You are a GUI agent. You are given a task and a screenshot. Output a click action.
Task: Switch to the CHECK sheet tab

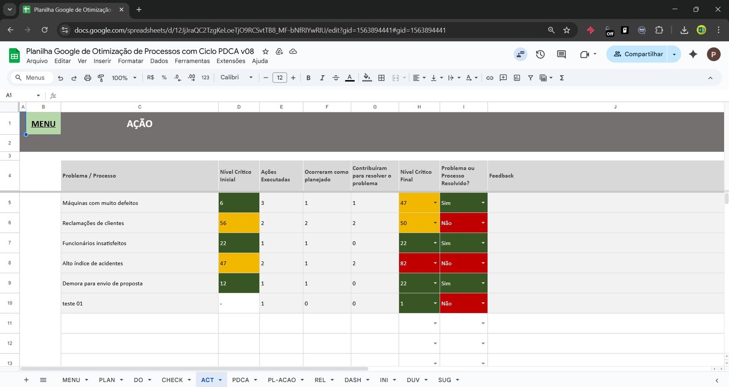(172, 380)
